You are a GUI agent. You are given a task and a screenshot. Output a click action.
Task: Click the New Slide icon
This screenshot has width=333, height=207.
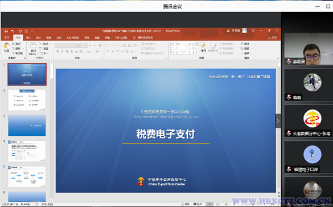[x=34, y=48]
